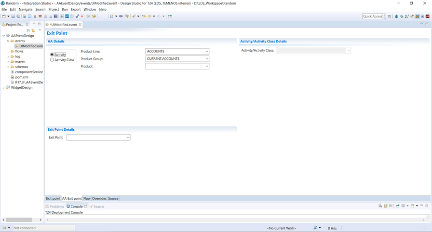Viewport: 432px width, 232px height.
Task: Select the Activity radio button
Action: 52,55
